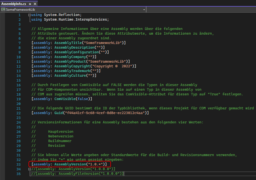Click the commented AssemblyFileVersion line
The height and width of the screenshot is (180, 256).
[x=77, y=173]
